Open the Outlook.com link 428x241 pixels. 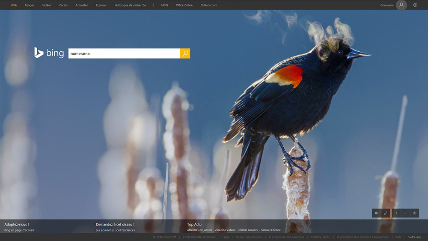pyautogui.click(x=209, y=5)
